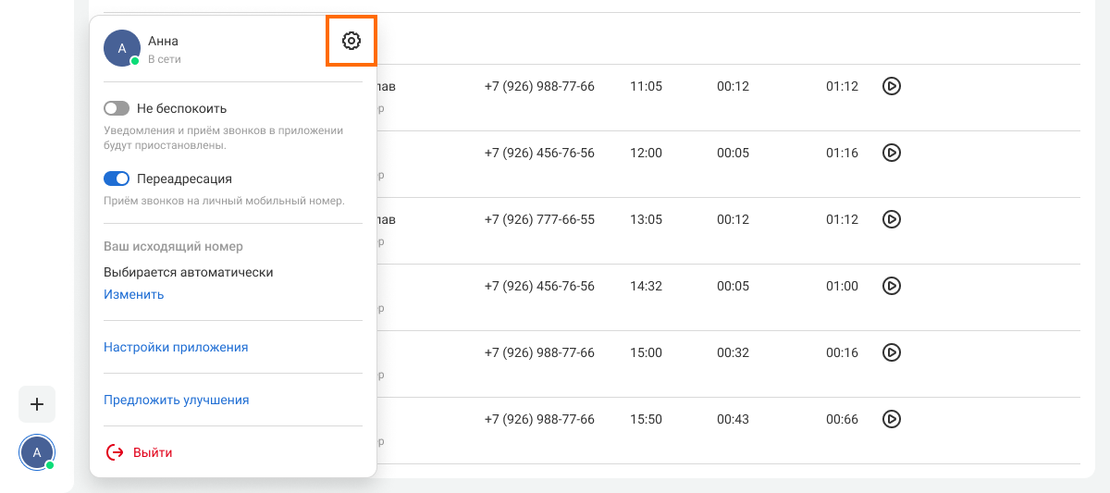Click phone number +7 (926) 777-66-55
The image size is (1110, 493).
coord(539,219)
